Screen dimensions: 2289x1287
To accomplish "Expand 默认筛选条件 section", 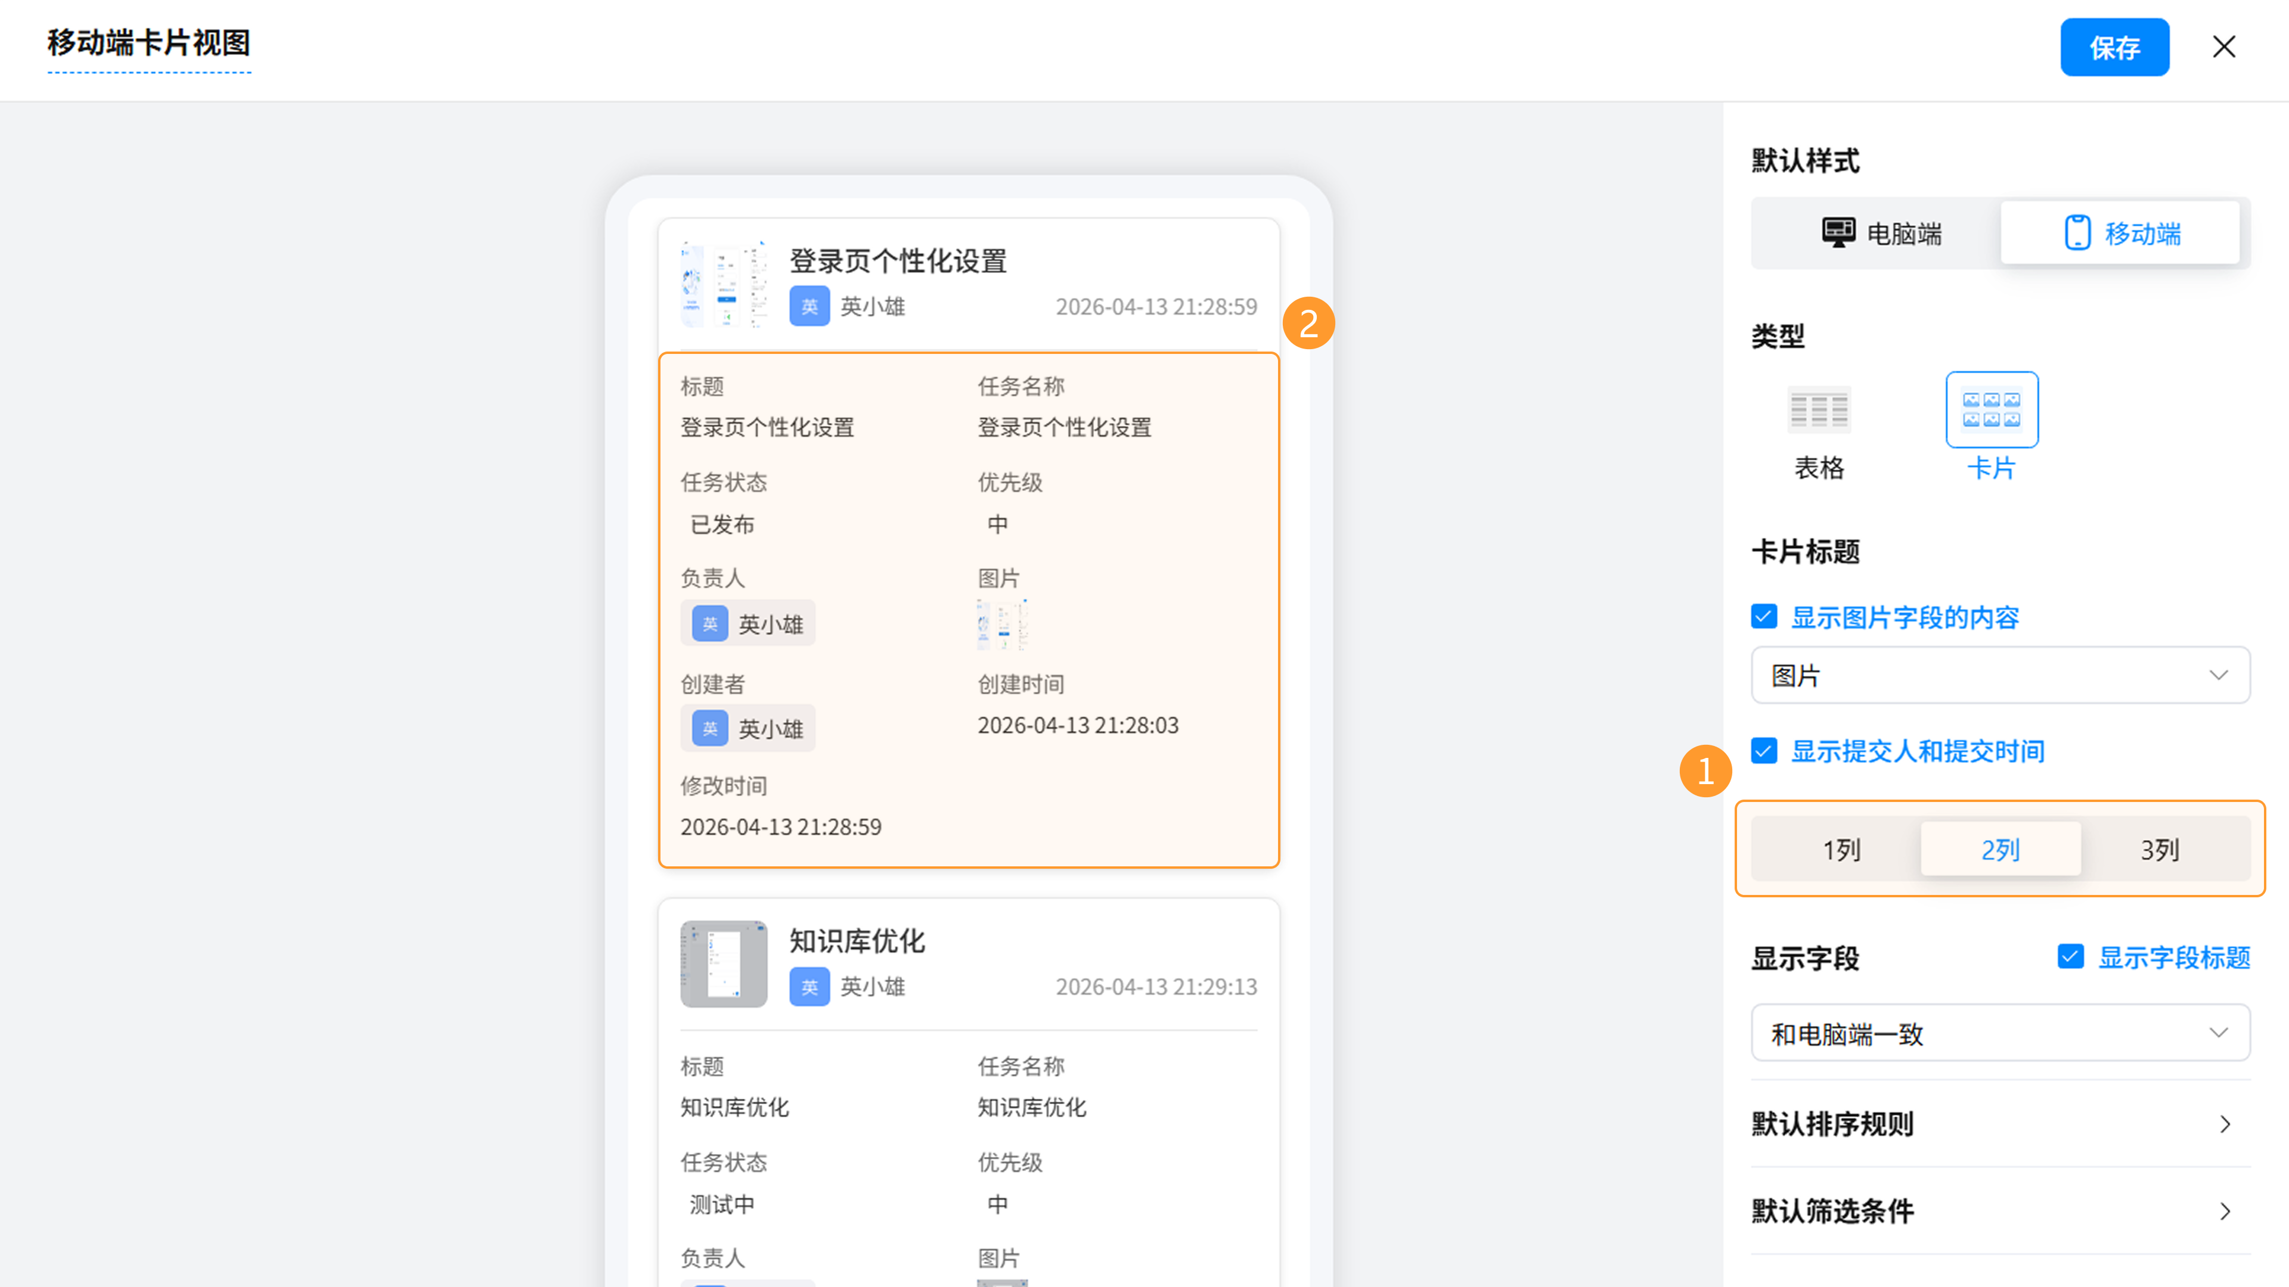I will [1999, 1211].
